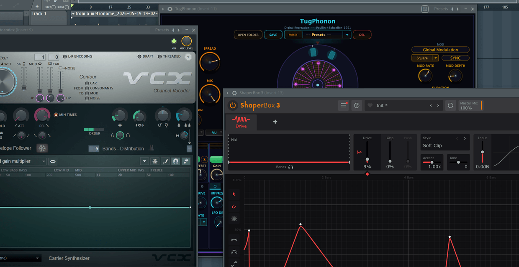
Task: Select next preset in TugPhonon title bar
Action: tap(457, 9)
